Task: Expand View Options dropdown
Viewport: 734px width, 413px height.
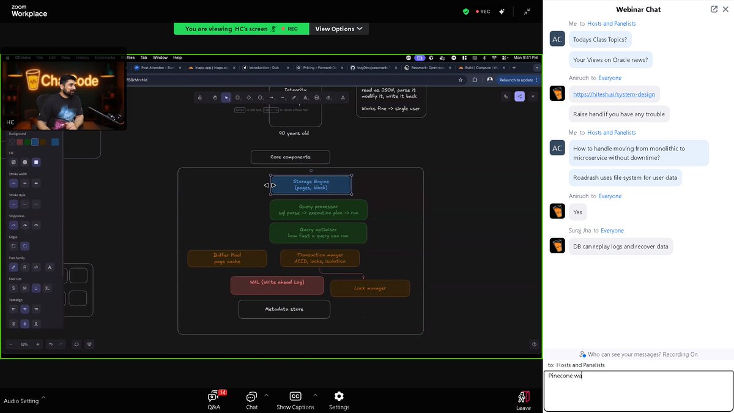Action: point(338,29)
